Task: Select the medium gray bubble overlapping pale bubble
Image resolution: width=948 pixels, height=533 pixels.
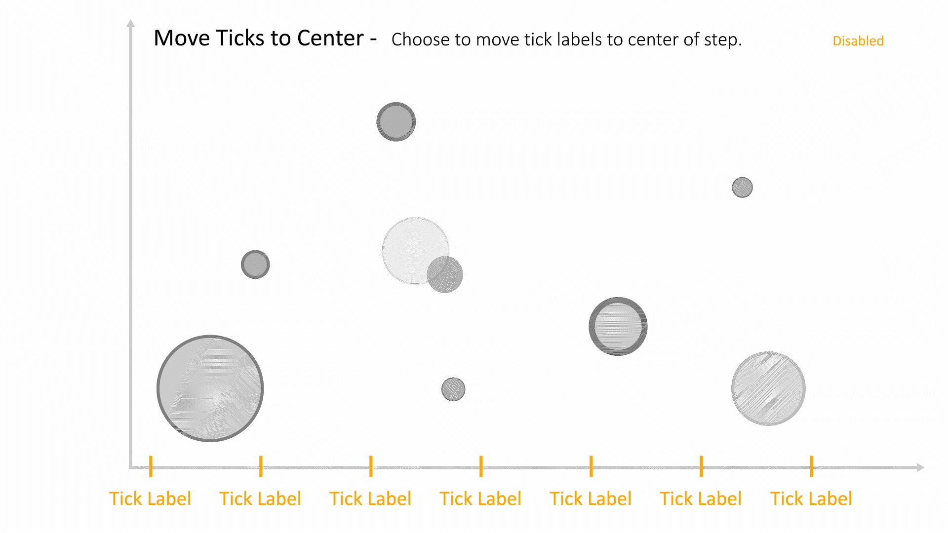Action: pos(445,274)
